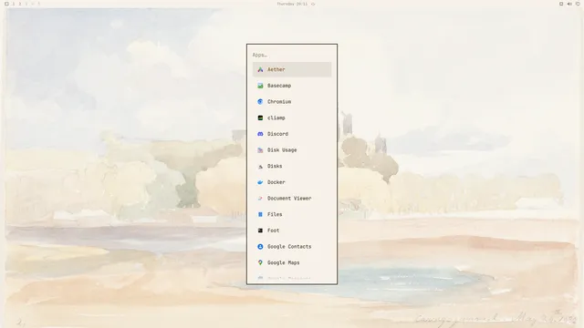
Task: Open the cliamp app icon
Action: [x=260, y=118]
